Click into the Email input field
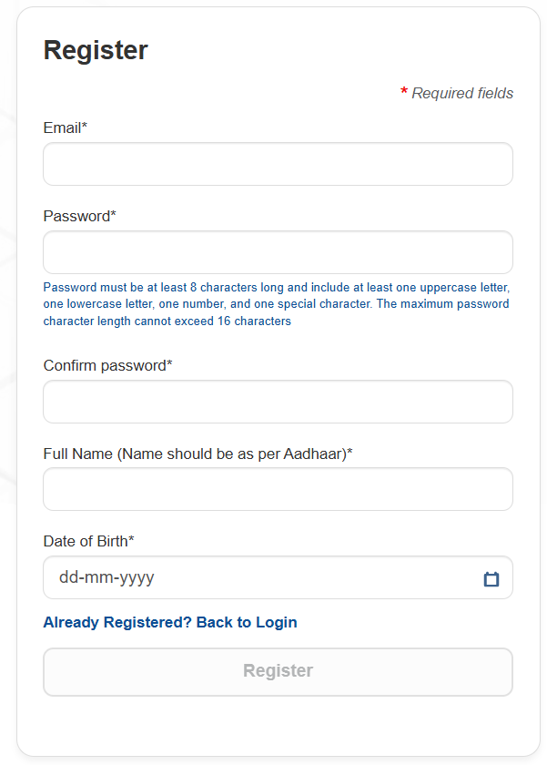547x765 pixels. tap(278, 164)
